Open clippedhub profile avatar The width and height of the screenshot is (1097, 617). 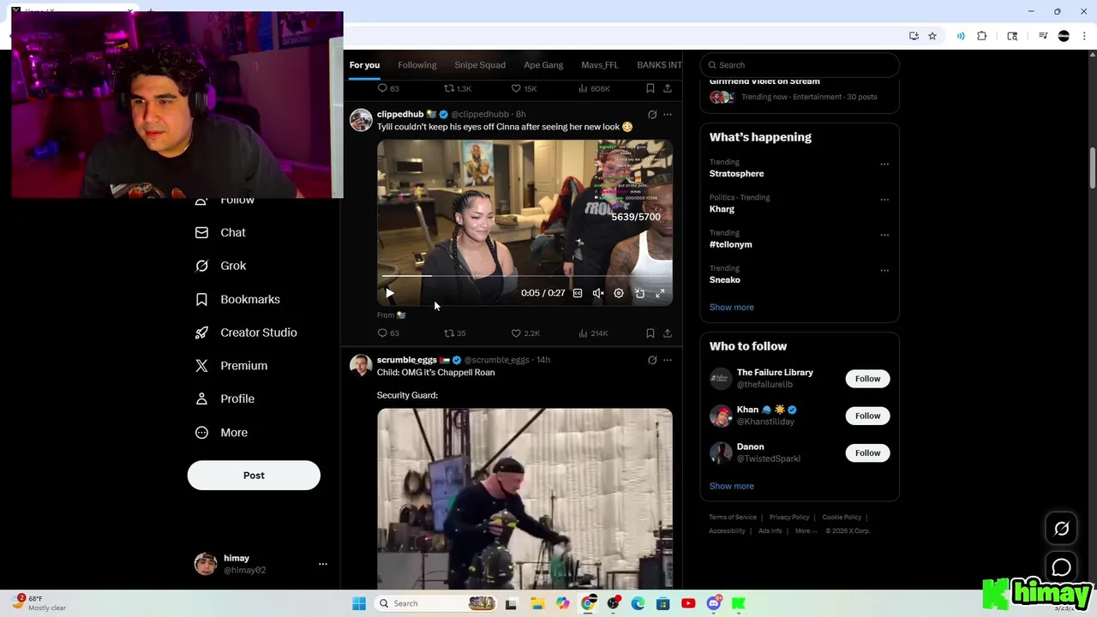coord(361,120)
